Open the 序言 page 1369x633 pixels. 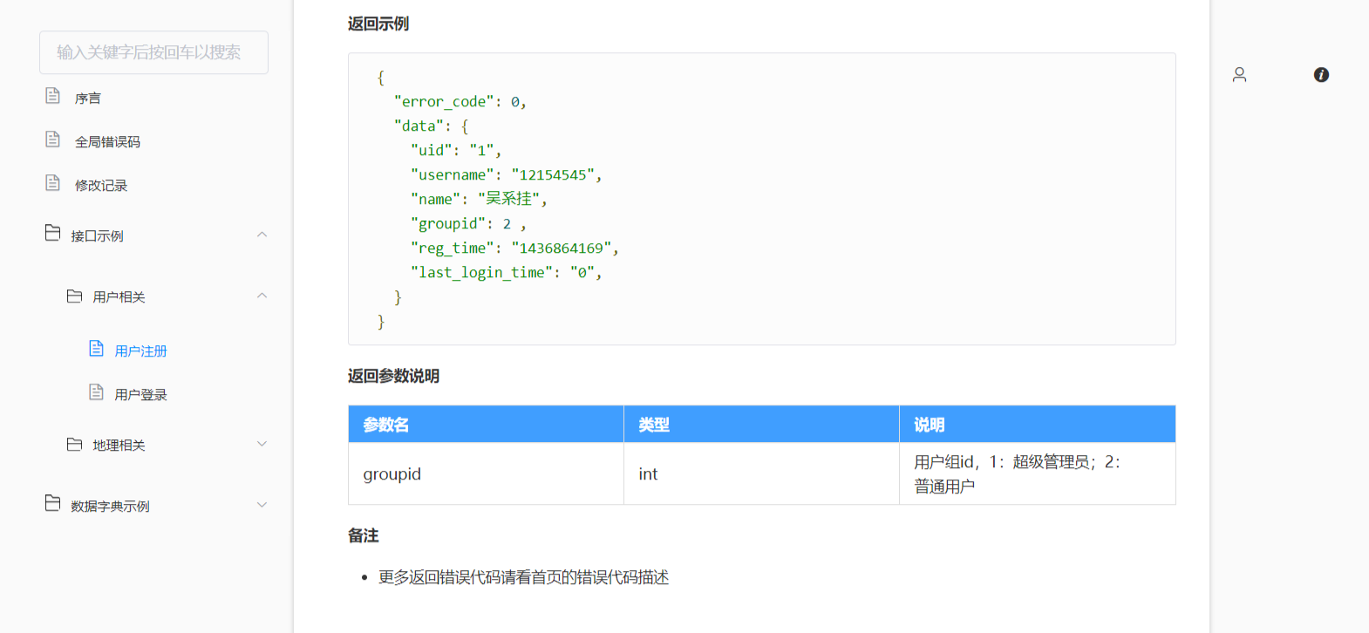pos(88,99)
